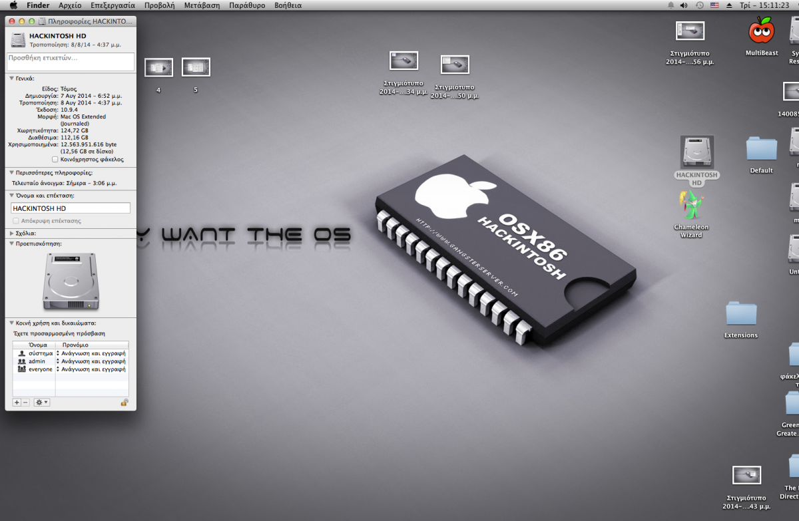The width and height of the screenshot is (799, 521).
Task: Open the Αρχείο menu
Action: pos(70,5)
